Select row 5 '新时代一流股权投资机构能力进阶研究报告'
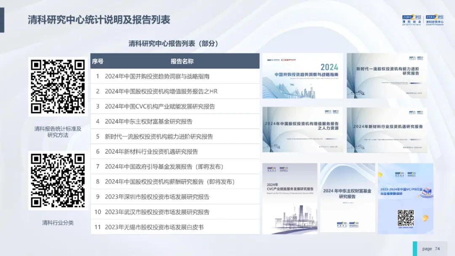 (175, 136)
